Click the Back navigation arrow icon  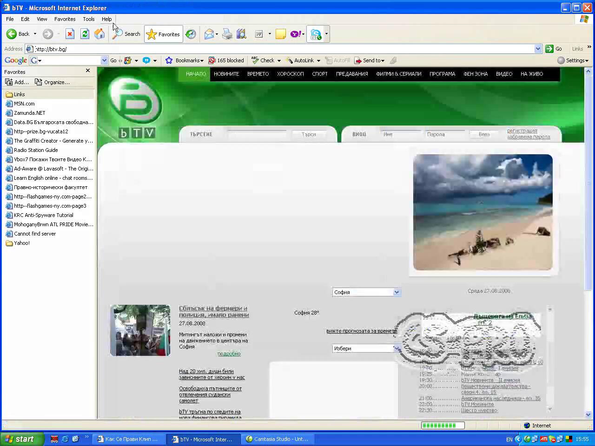(12, 34)
